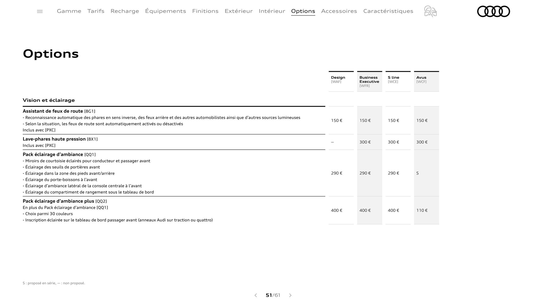Viewport: 546px width, 307px height.
Task: Click 400 € Design price for QQ2
Action: coord(337,211)
